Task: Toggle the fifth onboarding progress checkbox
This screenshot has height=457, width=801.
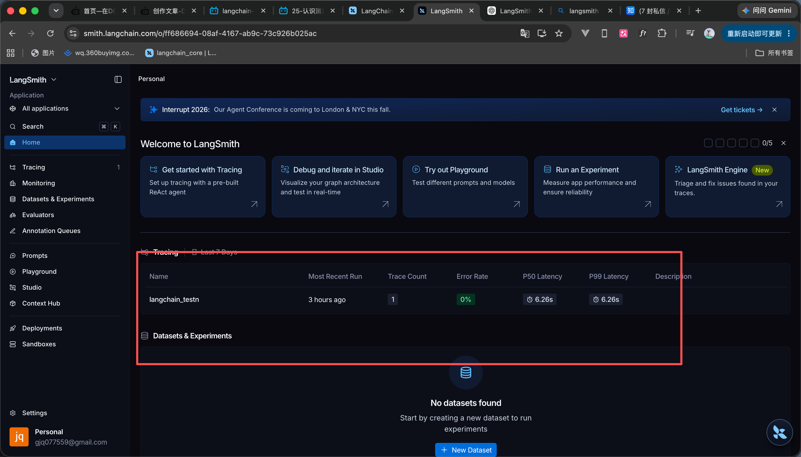Action: click(x=755, y=143)
